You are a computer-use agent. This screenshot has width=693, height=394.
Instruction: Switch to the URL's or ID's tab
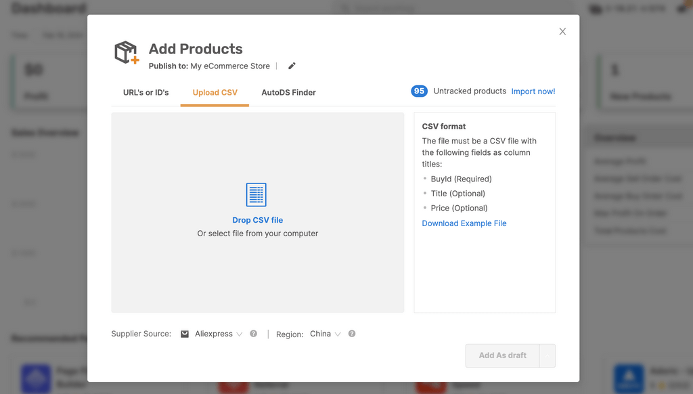click(x=146, y=93)
